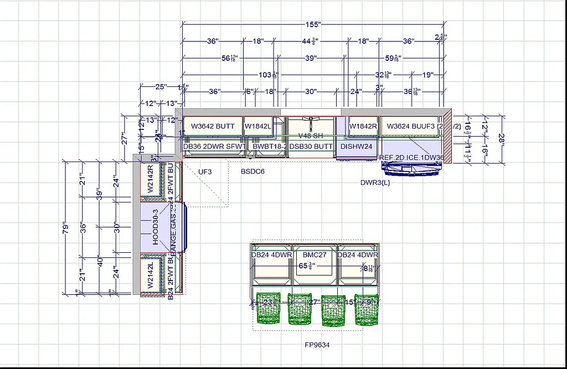Click the DB36 2DWR SFWT base cabinet label
Screen dimensions: 567x369
214,147
